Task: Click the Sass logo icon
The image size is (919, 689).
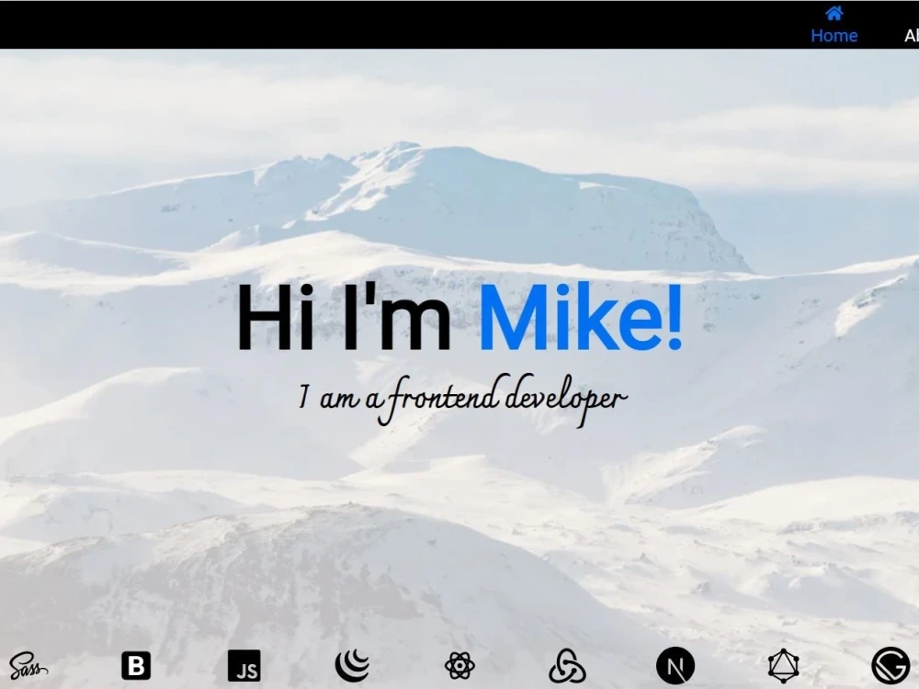Action: (28, 665)
